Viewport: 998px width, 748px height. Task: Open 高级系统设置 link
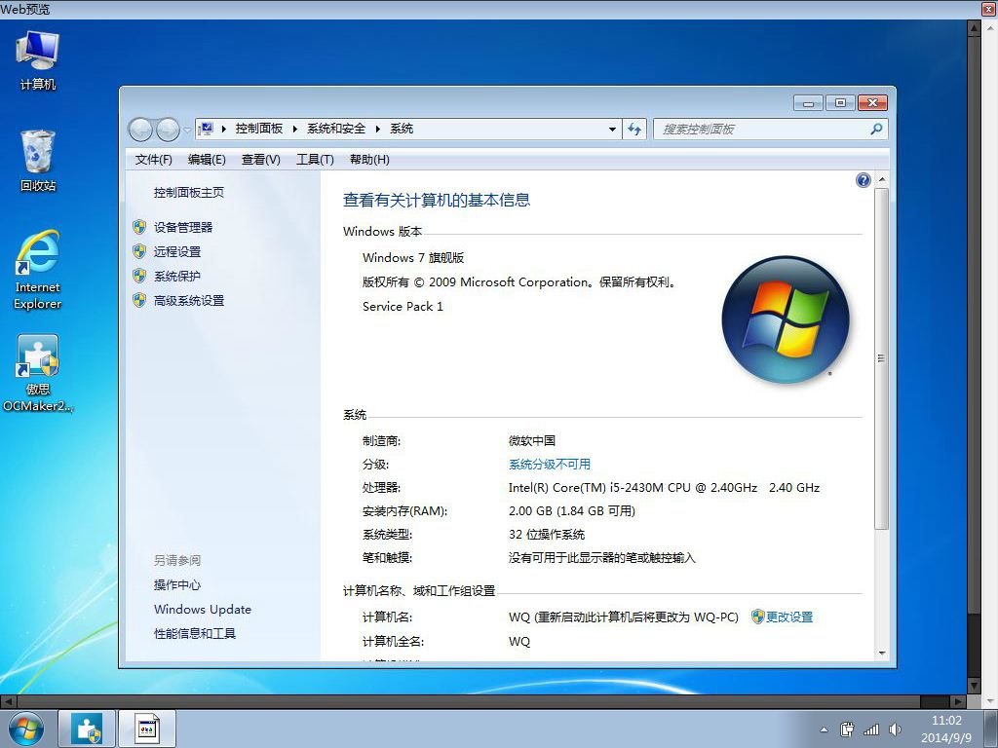[189, 300]
